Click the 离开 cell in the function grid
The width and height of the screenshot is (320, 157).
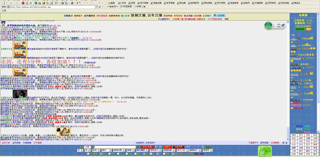[x=315, y=154]
